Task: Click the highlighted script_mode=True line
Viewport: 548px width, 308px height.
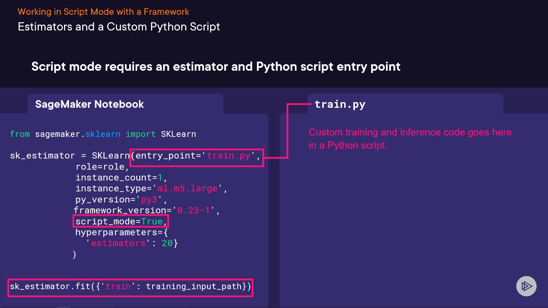Action: (121, 221)
